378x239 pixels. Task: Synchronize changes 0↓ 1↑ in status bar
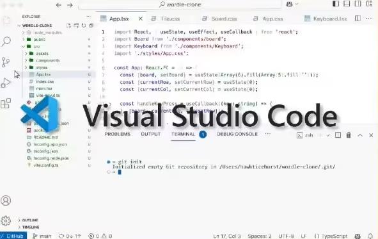(x=70, y=236)
